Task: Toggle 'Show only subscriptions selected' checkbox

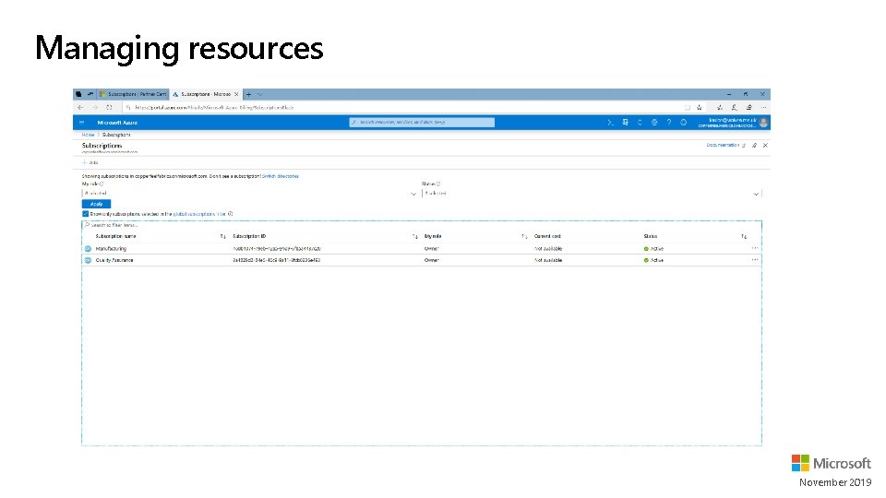Action: (85, 214)
